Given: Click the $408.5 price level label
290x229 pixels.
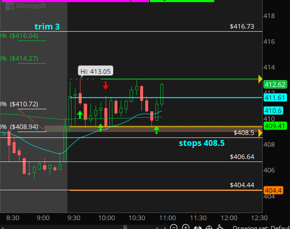Looking at the screenshot, I should click(x=244, y=133).
